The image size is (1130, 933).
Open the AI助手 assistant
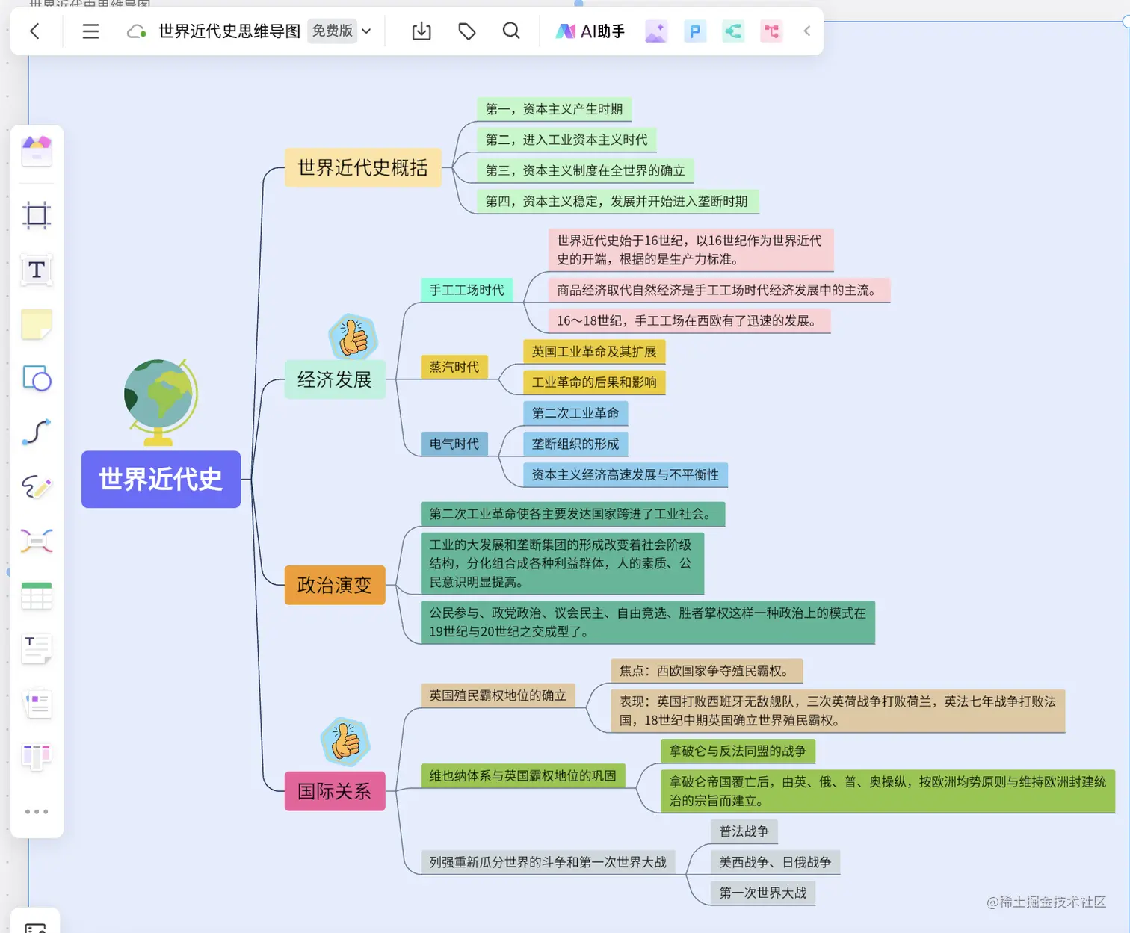coord(590,31)
